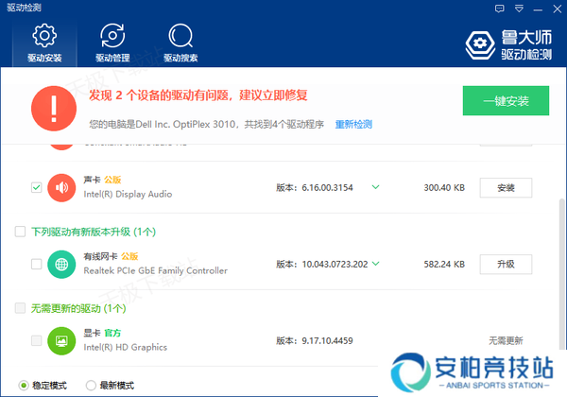
Task: Click the green 显卡 monitor icon
Action: [61, 341]
